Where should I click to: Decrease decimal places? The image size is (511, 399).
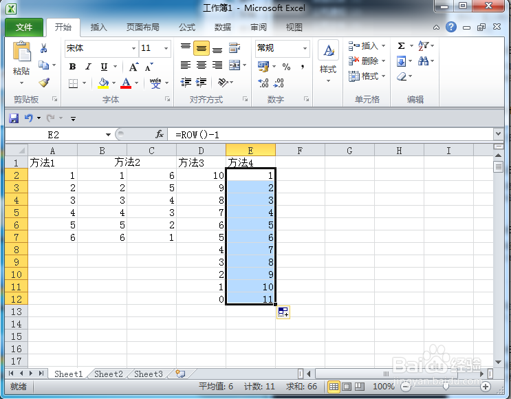(279, 83)
